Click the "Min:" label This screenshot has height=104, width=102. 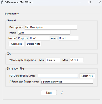pos(42,60)
